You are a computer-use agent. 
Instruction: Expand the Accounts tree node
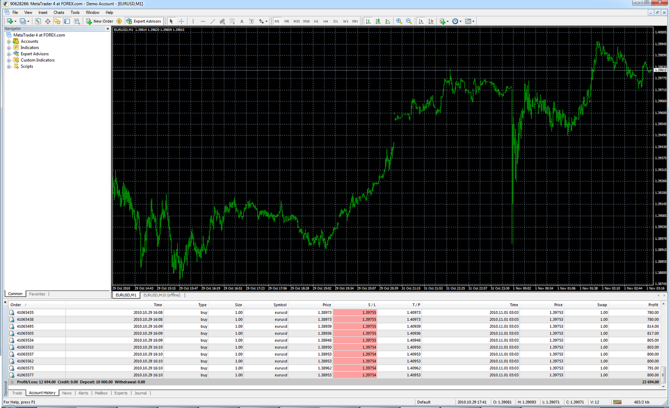coord(9,42)
